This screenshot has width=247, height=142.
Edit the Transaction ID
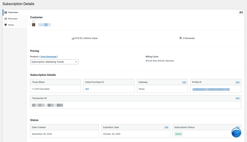click(x=237, y=98)
